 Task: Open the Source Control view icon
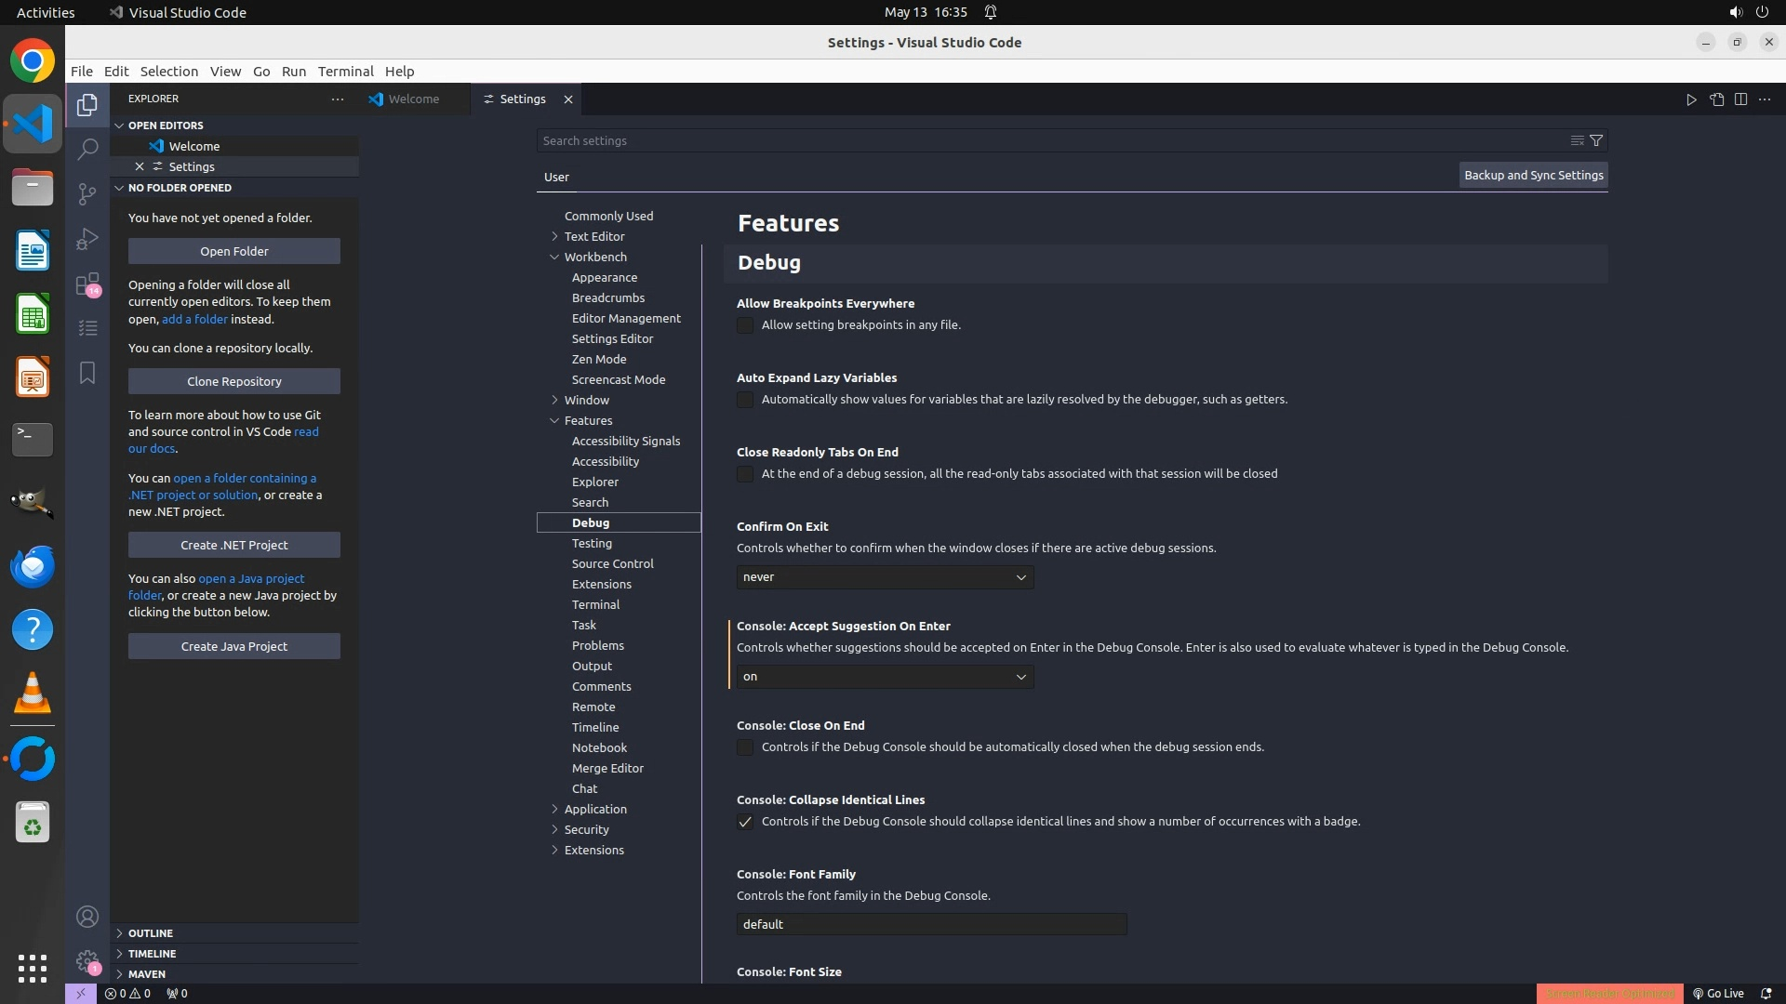click(x=87, y=193)
